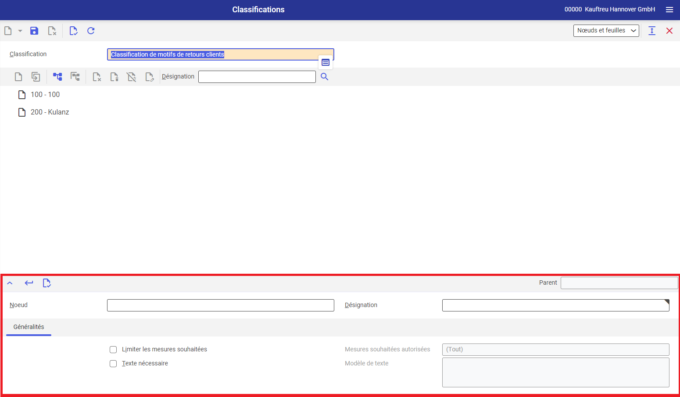Refresh using the circular arrow icon

click(91, 31)
